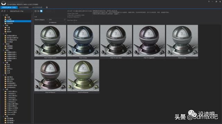Open the All Materials filter dropdown
Screen dimensions: 222x124
click(57, 22)
